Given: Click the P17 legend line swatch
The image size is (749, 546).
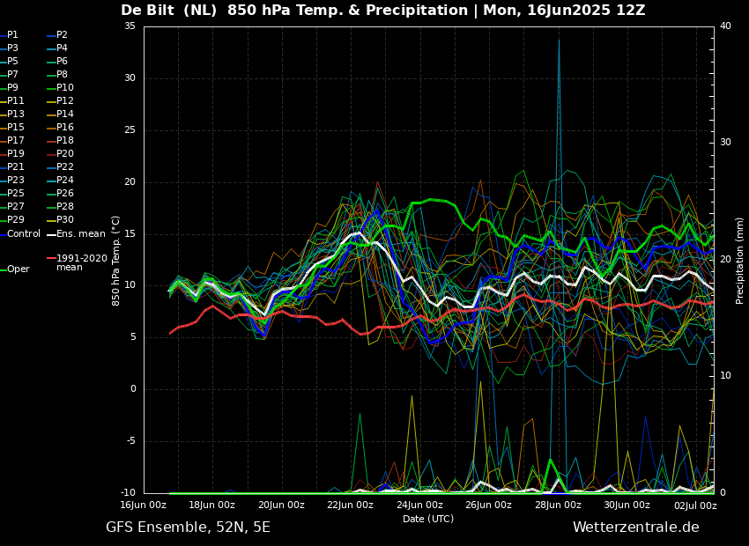Looking at the screenshot, I should click(4, 141).
